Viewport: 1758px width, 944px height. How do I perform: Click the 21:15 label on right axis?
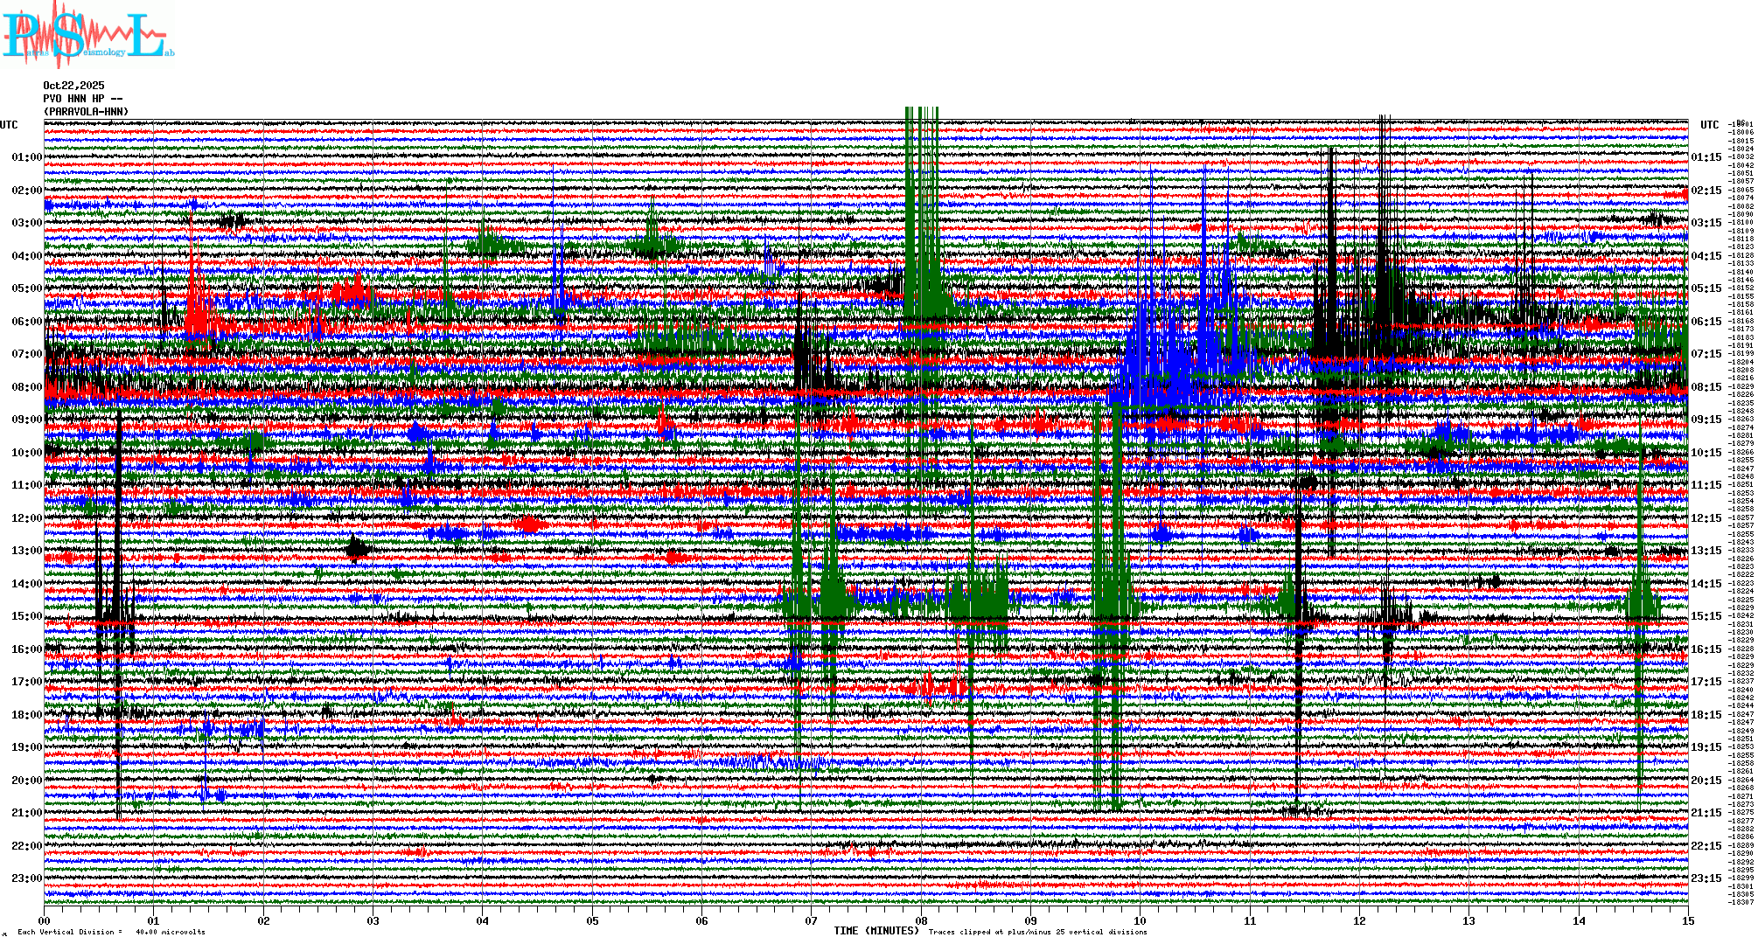tap(1706, 813)
